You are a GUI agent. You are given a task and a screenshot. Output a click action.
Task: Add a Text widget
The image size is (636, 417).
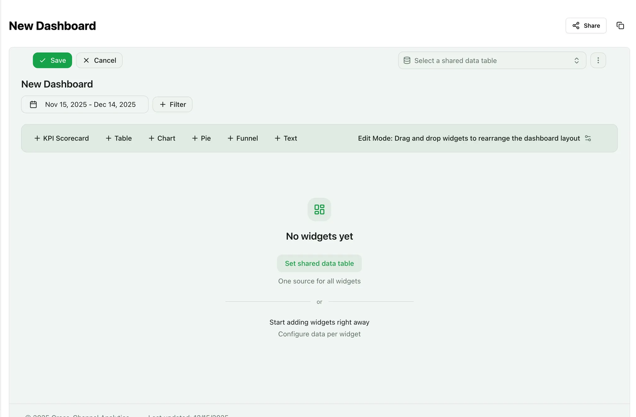[286, 138]
